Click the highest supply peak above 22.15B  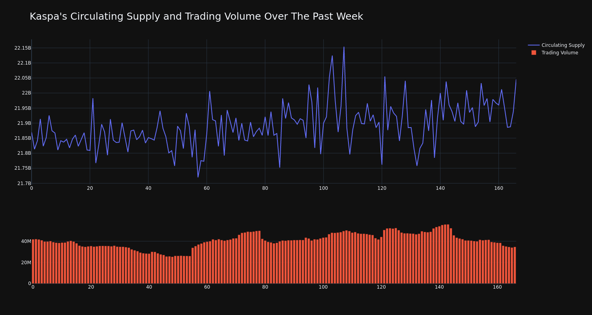click(x=344, y=47)
